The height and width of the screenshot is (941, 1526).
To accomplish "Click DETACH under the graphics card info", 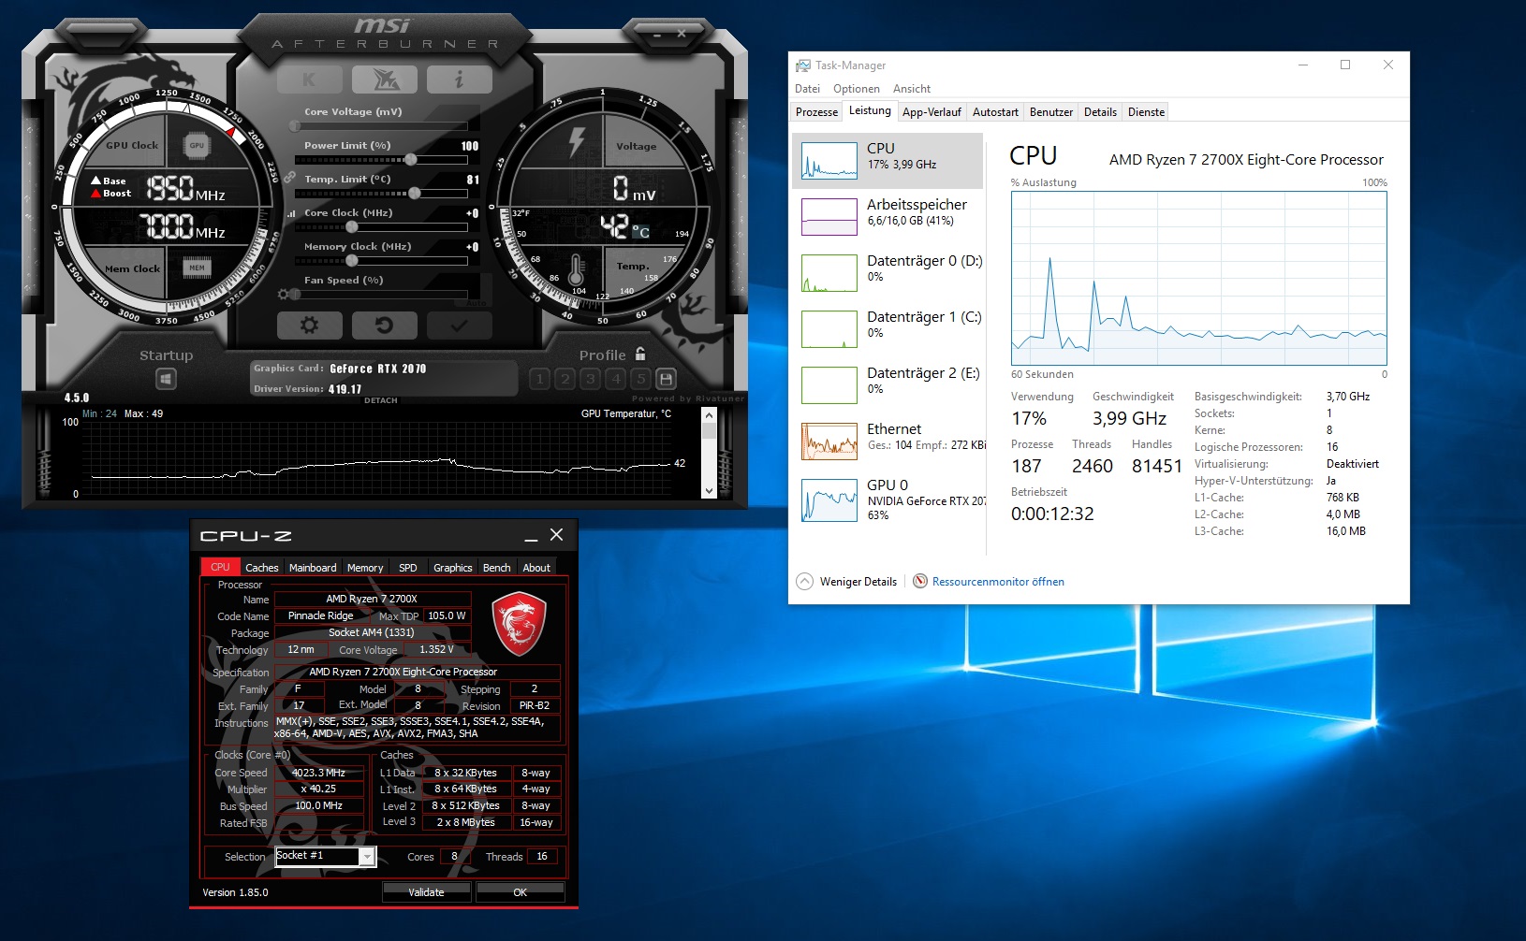I will pyautogui.click(x=381, y=400).
